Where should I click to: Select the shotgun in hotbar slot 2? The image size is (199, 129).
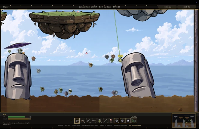(x=83, y=121)
